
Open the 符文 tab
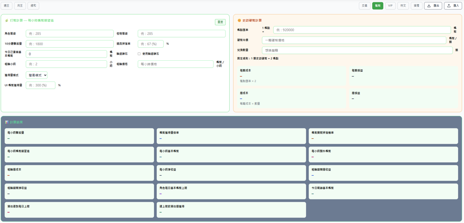pyautogui.click(x=403, y=6)
